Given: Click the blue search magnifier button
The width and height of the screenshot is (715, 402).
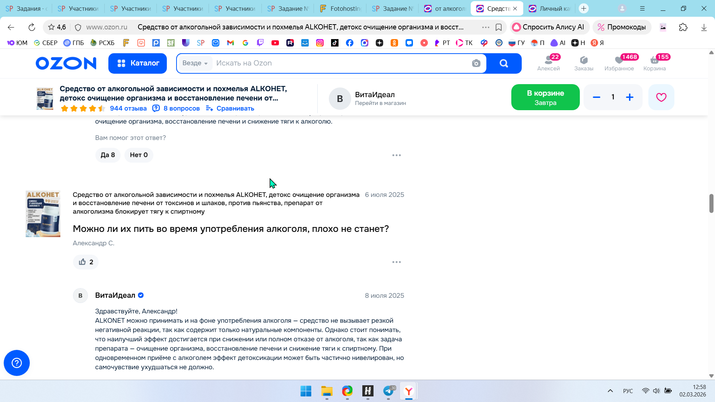Looking at the screenshot, I should click(504, 63).
